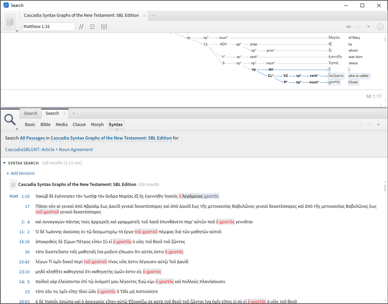The height and width of the screenshot is (304, 388).
Task: Add new tab beside the Cascadia Syntax Graphs tab
Action: pos(154,15)
